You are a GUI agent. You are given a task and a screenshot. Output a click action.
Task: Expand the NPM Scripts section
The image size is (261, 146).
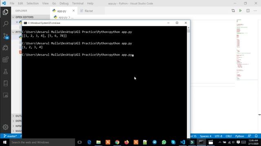(17, 126)
